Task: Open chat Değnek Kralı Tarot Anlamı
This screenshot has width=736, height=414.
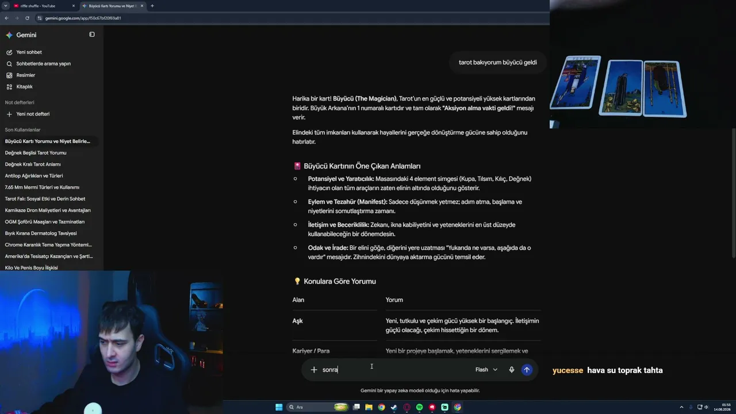Action: pyautogui.click(x=33, y=164)
